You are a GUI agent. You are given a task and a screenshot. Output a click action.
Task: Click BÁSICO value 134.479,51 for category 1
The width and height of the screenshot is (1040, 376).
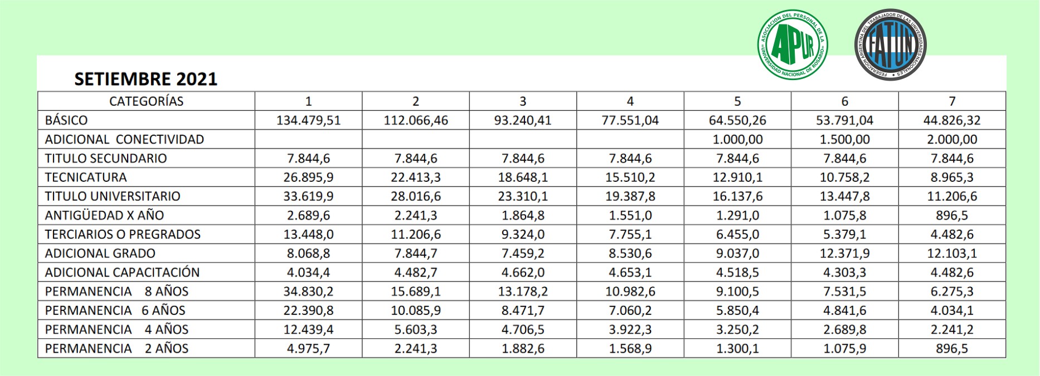coord(308,120)
